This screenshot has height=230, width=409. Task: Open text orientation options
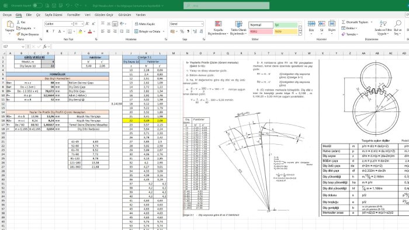pyautogui.click(x=122, y=24)
